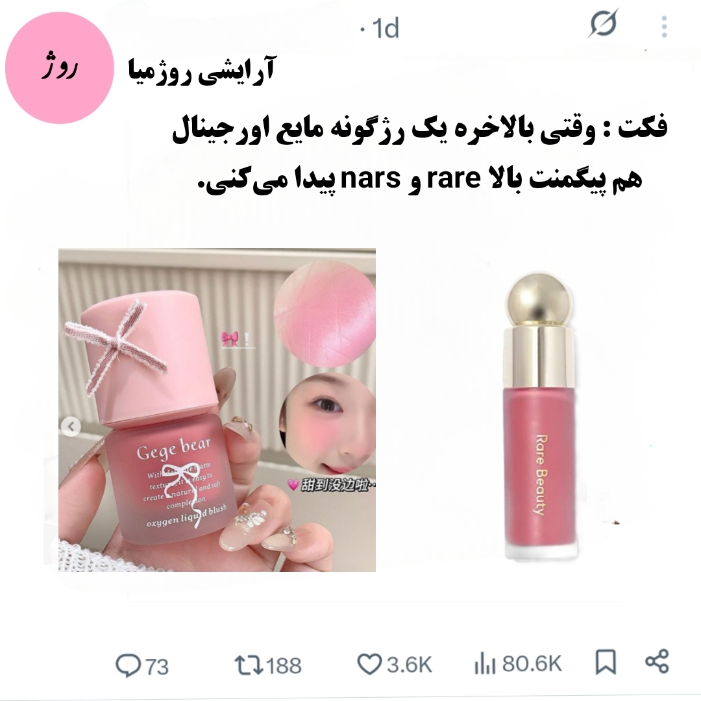This screenshot has width=701, height=701.
Task: Click the Grok slashed-circle icon
Action: pyautogui.click(x=604, y=23)
